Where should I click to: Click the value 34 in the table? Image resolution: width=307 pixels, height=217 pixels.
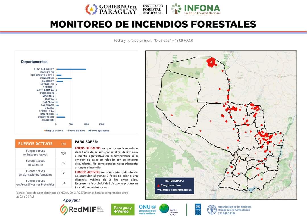click(x=64, y=183)
